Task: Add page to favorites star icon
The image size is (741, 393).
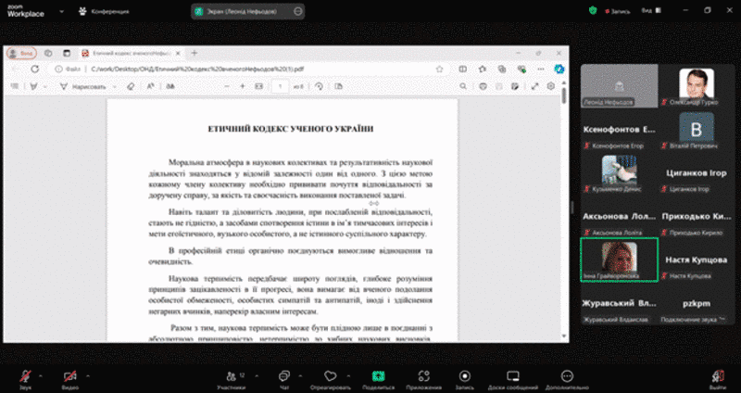Action: pyautogui.click(x=440, y=69)
